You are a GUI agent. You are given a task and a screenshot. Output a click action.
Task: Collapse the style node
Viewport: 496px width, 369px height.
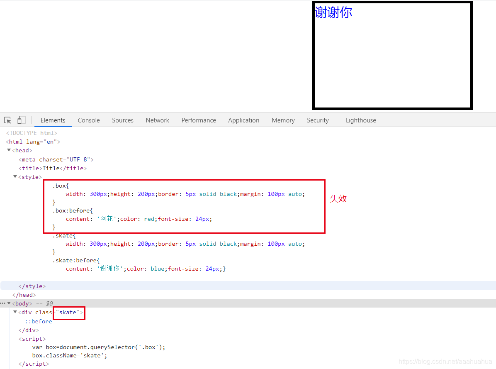[15, 177]
